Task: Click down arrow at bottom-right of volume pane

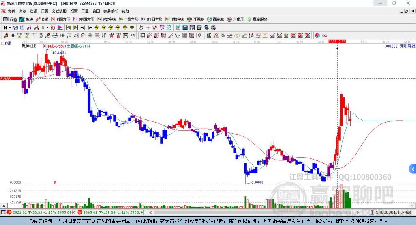Action: tap(412, 206)
